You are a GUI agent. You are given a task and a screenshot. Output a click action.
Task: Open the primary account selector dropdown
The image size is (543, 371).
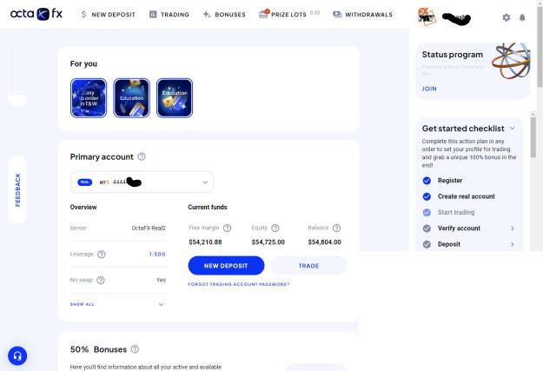pyautogui.click(x=142, y=182)
